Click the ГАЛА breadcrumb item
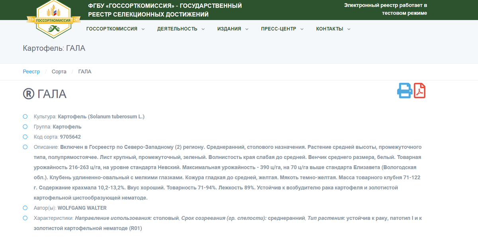Viewport: 478px width, 239px height. pyautogui.click(x=85, y=72)
